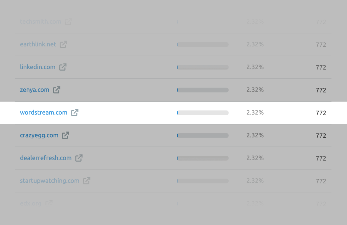The height and width of the screenshot is (225, 347).
Task: Open external link icon beside crazyegg.com
Action: (x=65, y=135)
